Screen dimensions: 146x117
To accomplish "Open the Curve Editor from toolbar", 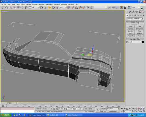I will (117, 8).
